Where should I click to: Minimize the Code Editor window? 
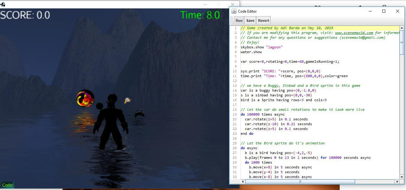(x=370, y=11)
